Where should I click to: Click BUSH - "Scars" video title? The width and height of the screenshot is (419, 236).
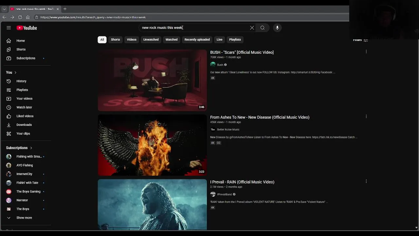point(242,52)
